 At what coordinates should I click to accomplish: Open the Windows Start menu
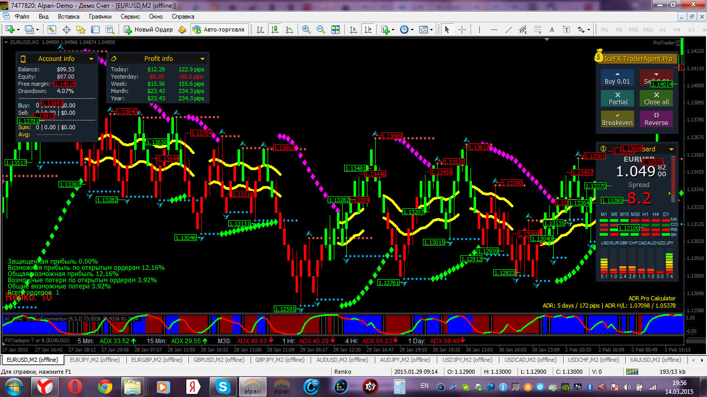point(13,387)
